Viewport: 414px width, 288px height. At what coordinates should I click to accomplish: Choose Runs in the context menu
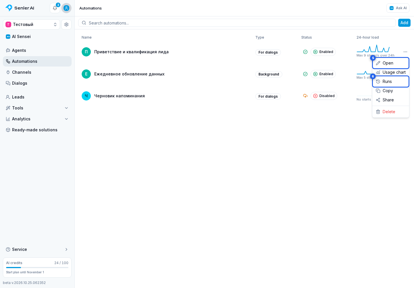391,82
